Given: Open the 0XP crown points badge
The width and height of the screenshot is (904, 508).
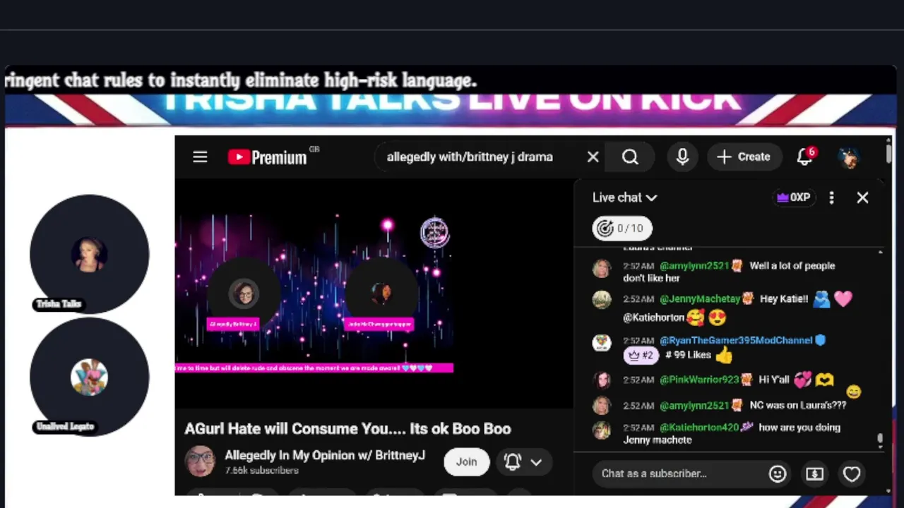Looking at the screenshot, I should 793,198.
